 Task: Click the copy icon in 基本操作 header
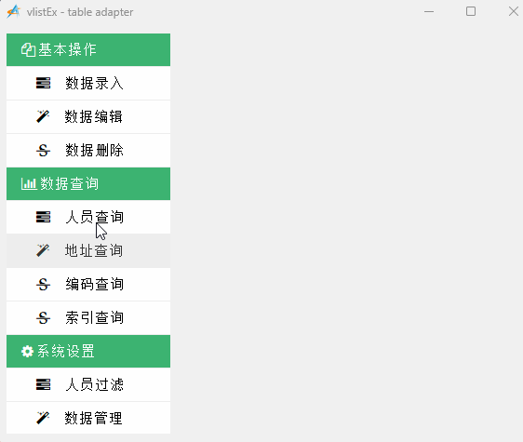pos(28,50)
